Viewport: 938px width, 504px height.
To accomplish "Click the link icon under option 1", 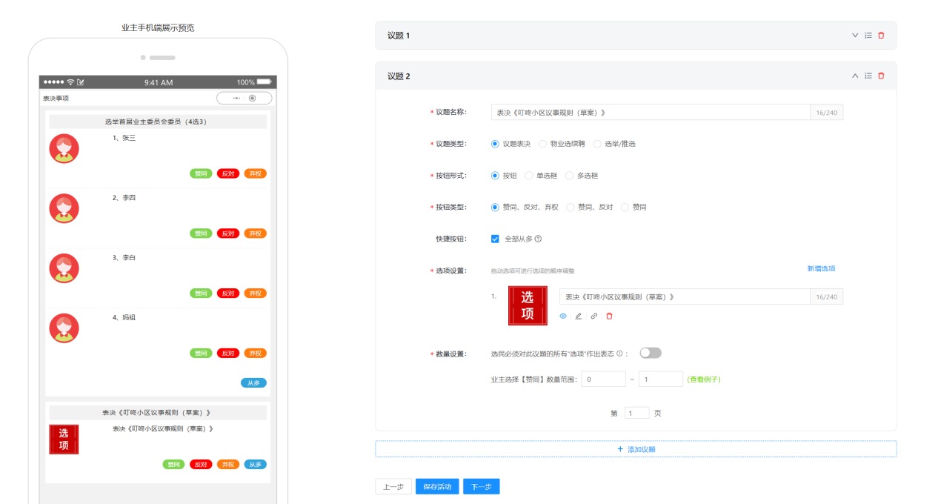I will click(x=594, y=316).
